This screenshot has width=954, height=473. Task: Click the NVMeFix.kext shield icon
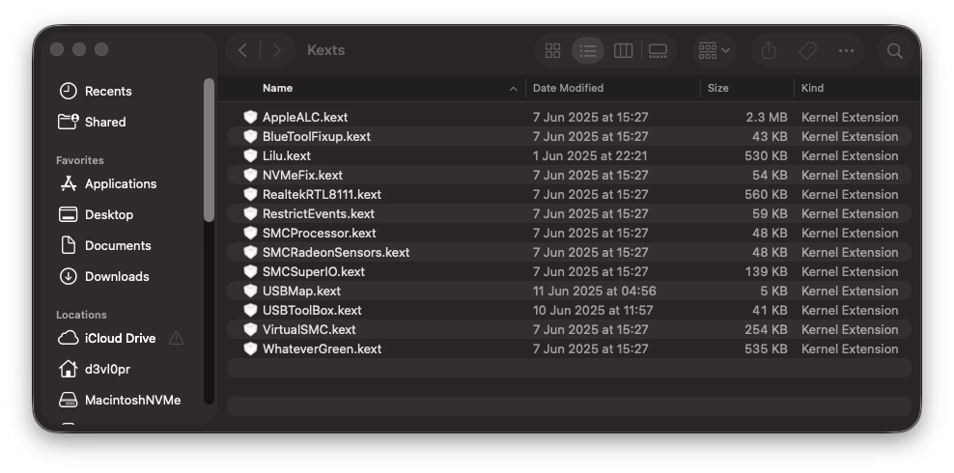pos(250,175)
